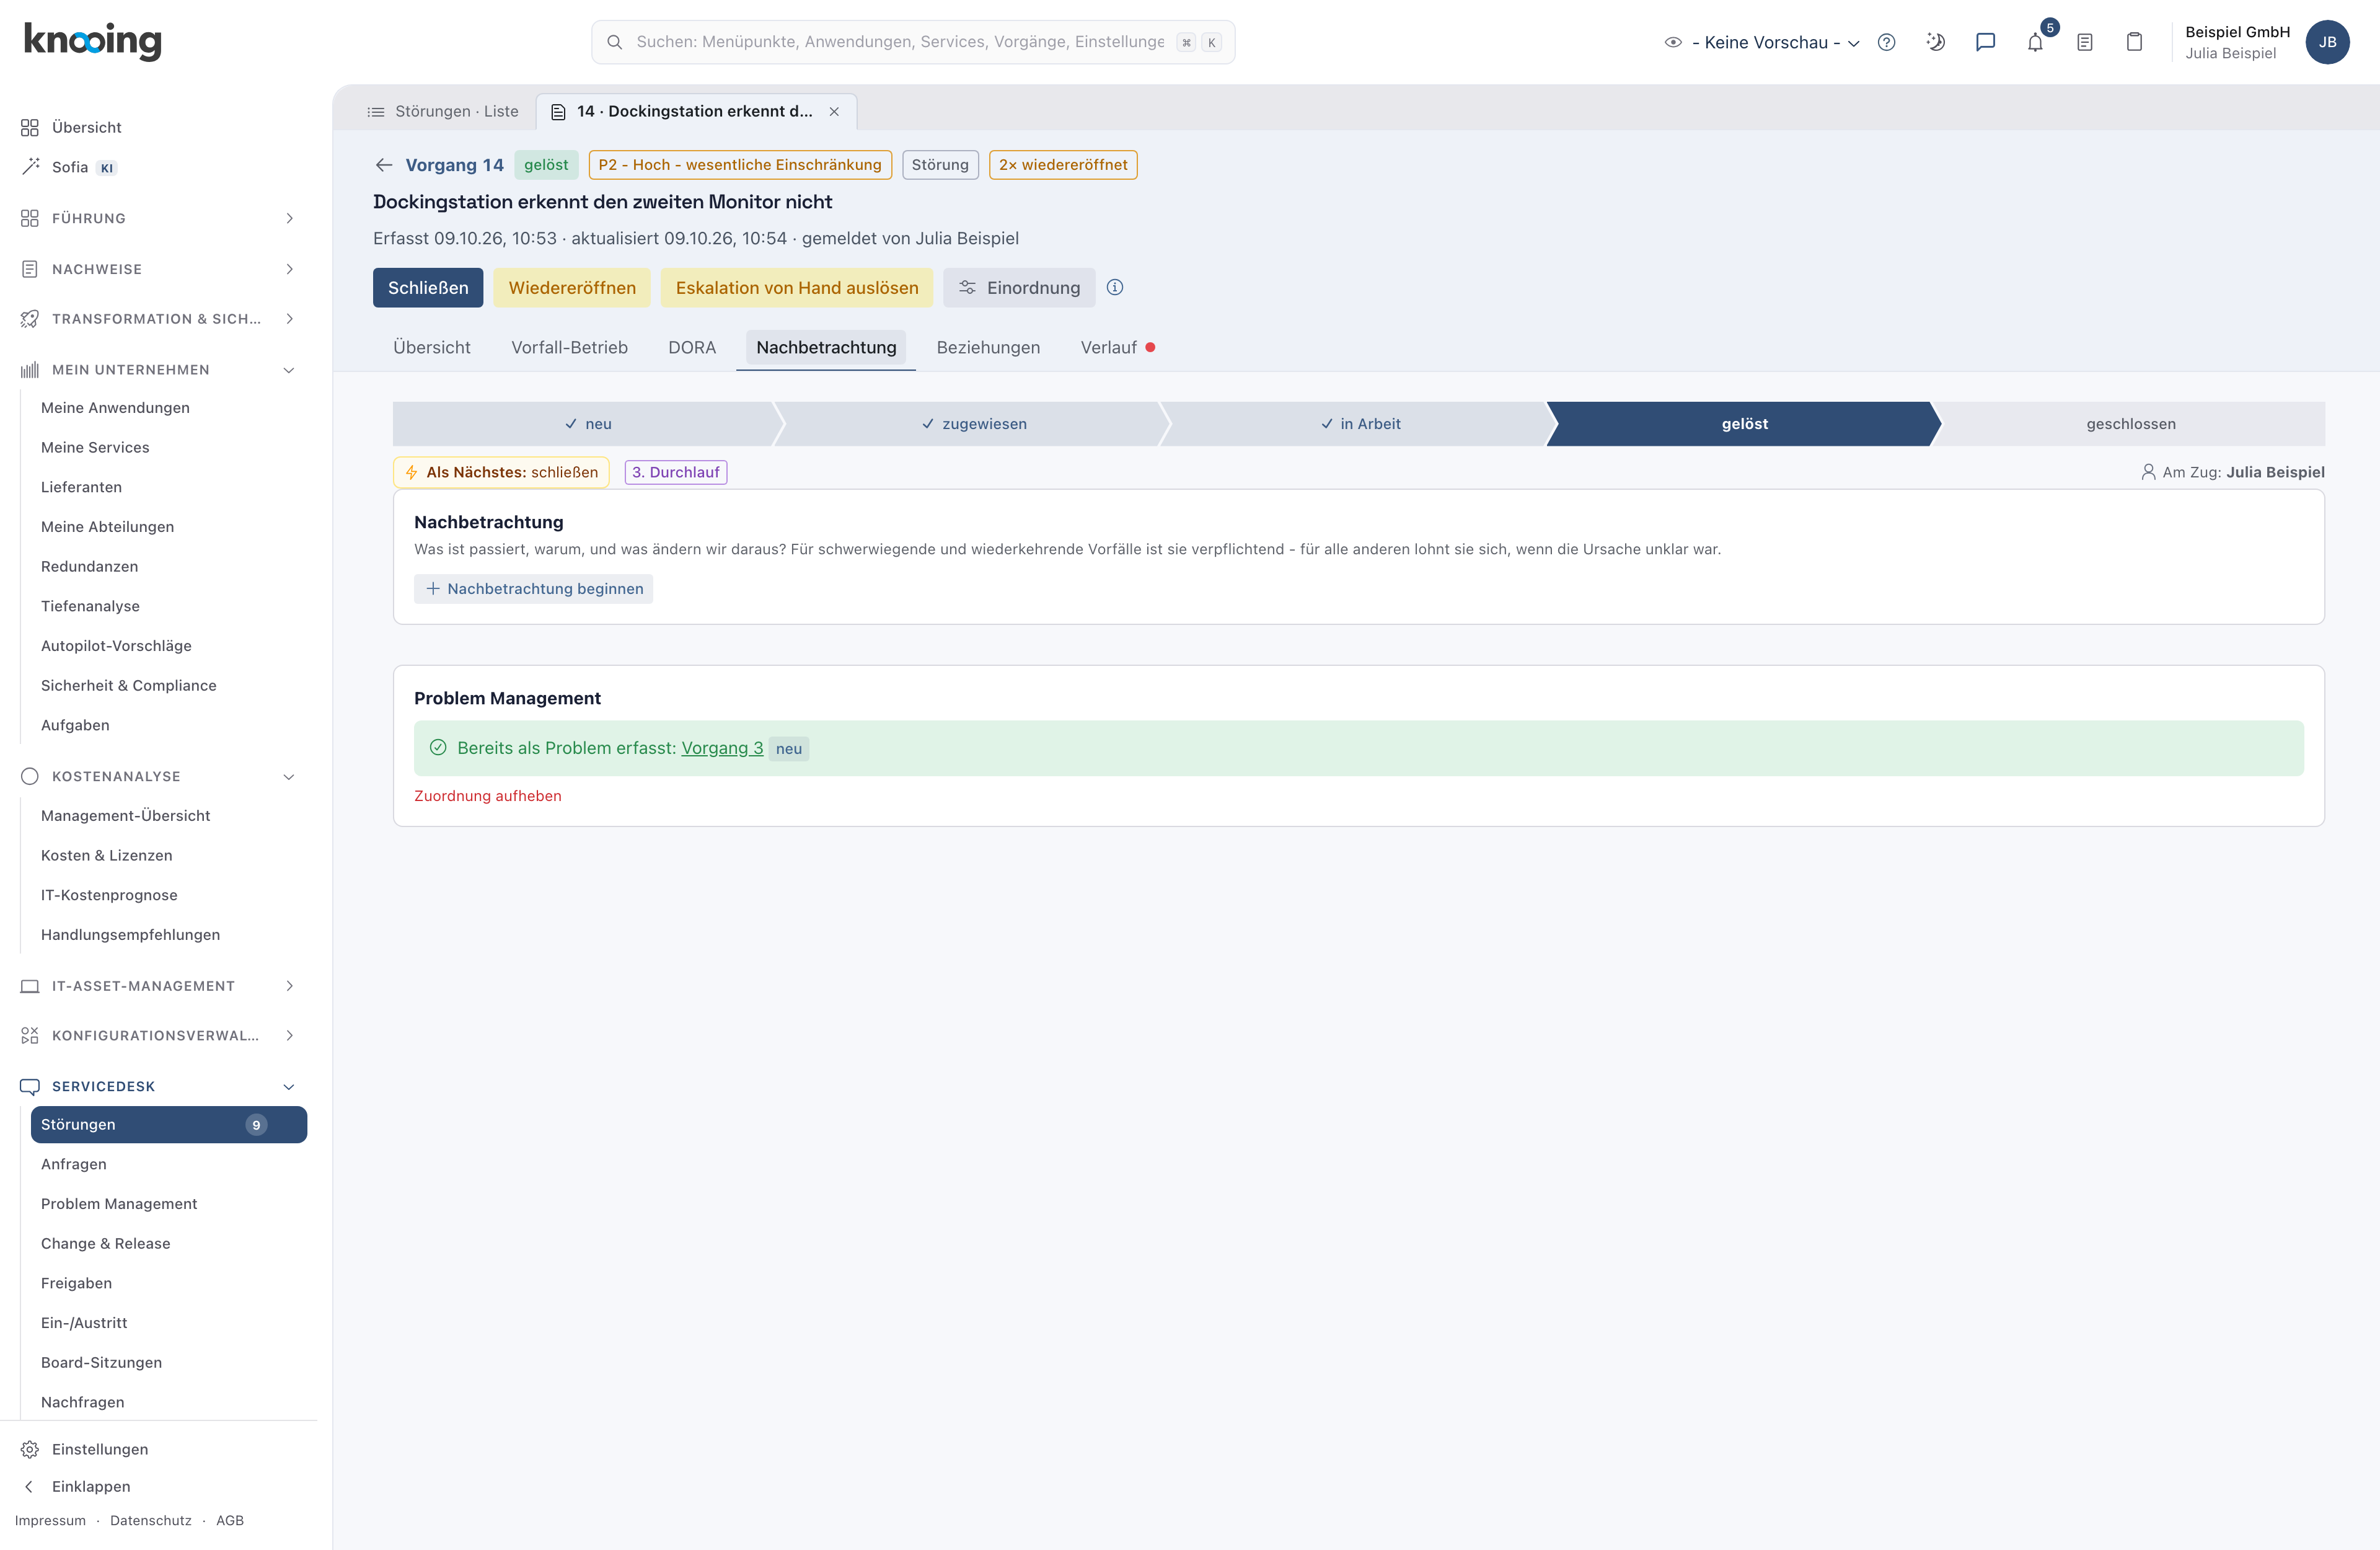The image size is (2380, 1550).
Task: Click Nachbetrachtung beginnen
Action: (534, 588)
